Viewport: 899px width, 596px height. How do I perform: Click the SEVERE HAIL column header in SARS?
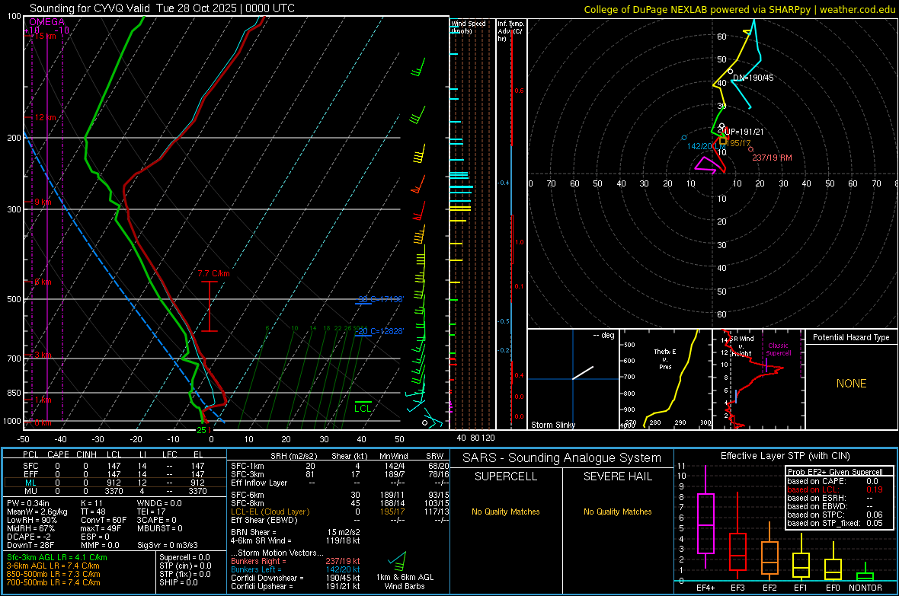click(617, 476)
